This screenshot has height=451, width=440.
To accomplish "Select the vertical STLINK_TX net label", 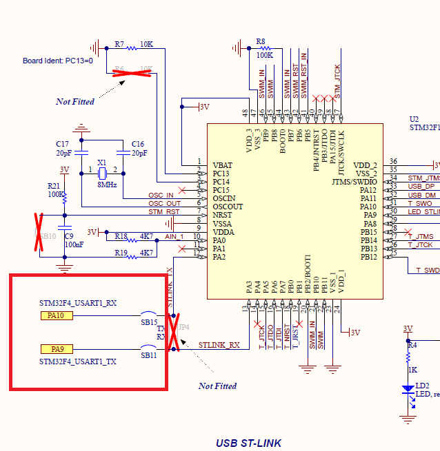I will coord(170,287).
